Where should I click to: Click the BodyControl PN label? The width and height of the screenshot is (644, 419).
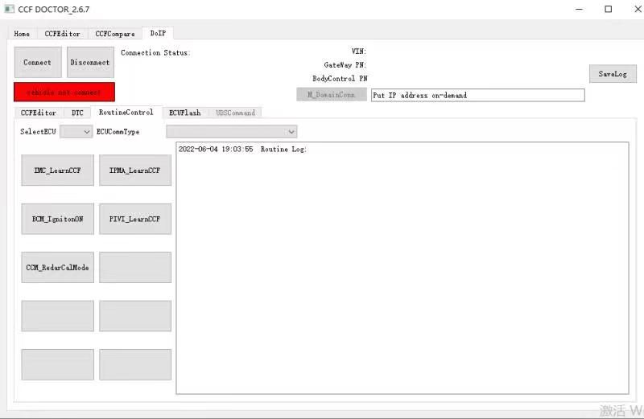pyautogui.click(x=340, y=78)
